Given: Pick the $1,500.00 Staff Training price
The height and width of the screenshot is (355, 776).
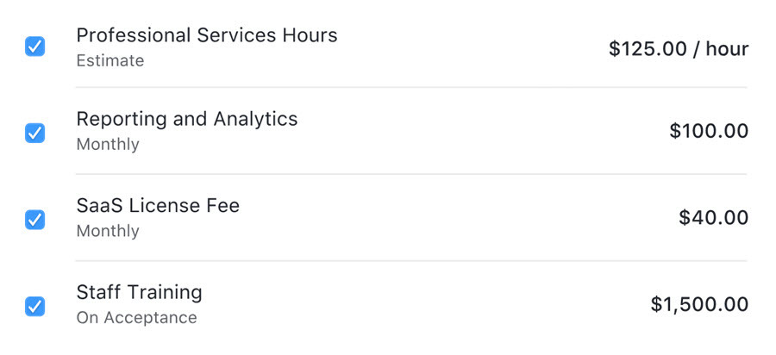Looking at the screenshot, I should click(699, 304).
